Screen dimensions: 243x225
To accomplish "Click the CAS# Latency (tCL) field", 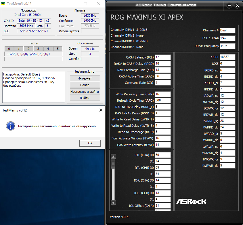I will point(163,57).
